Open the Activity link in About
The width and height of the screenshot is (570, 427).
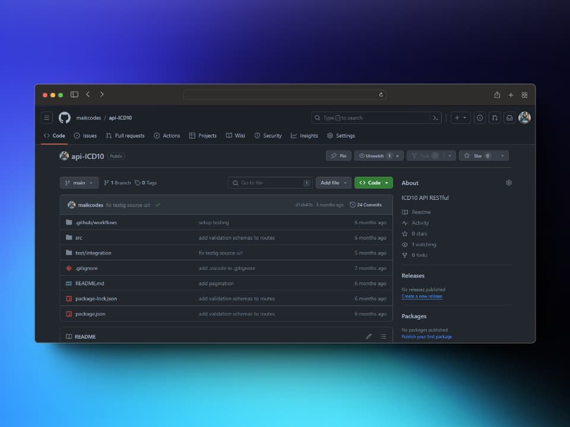pyautogui.click(x=416, y=223)
